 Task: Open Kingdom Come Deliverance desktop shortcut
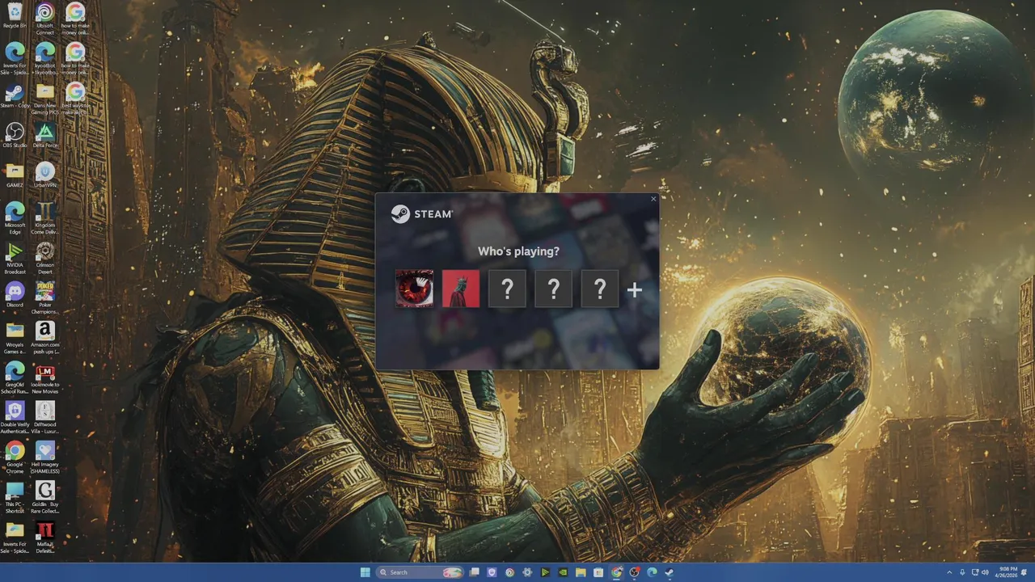coord(45,217)
